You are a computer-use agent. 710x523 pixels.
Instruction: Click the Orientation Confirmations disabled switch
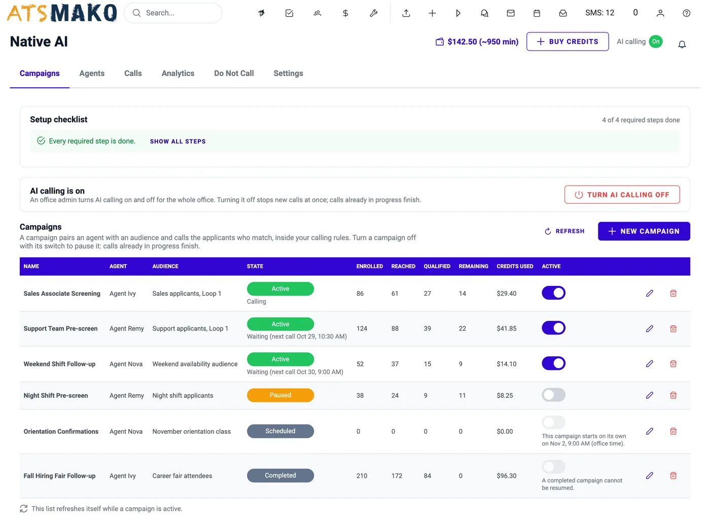(x=553, y=422)
